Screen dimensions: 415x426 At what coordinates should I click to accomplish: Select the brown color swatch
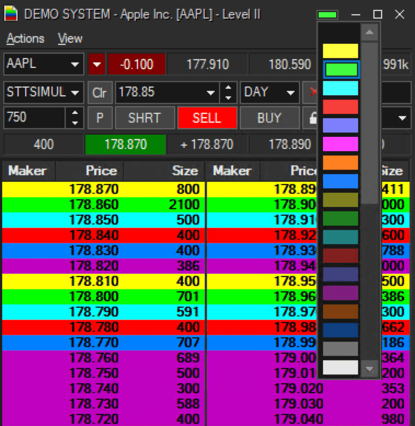point(341,312)
